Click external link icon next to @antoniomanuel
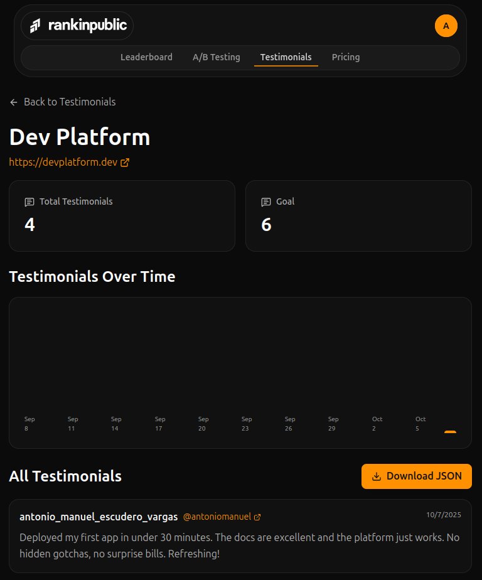 (x=257, y=517)
